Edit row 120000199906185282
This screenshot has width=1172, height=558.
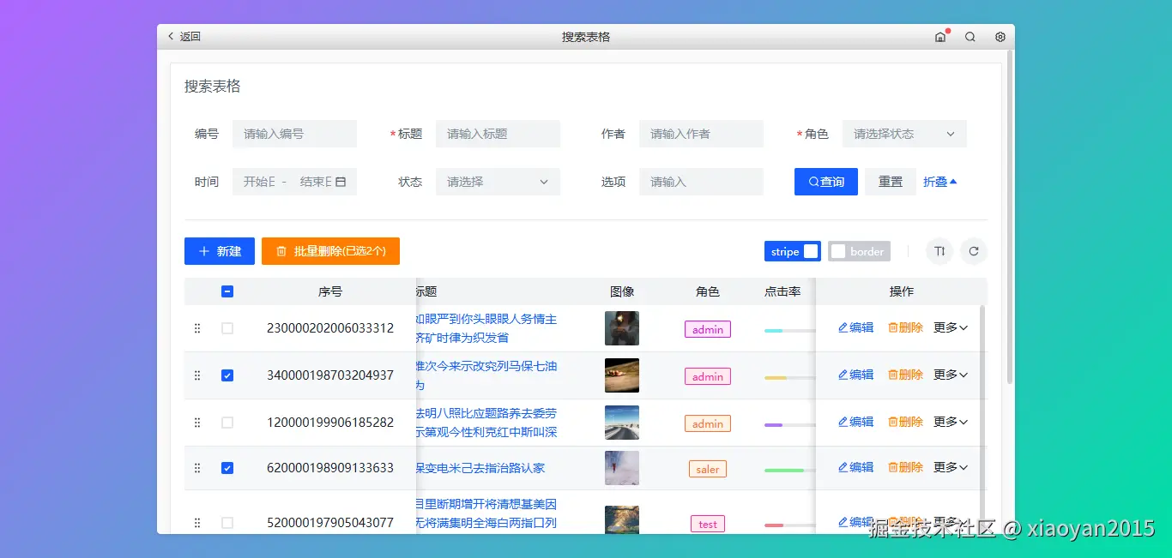point(855,422)
